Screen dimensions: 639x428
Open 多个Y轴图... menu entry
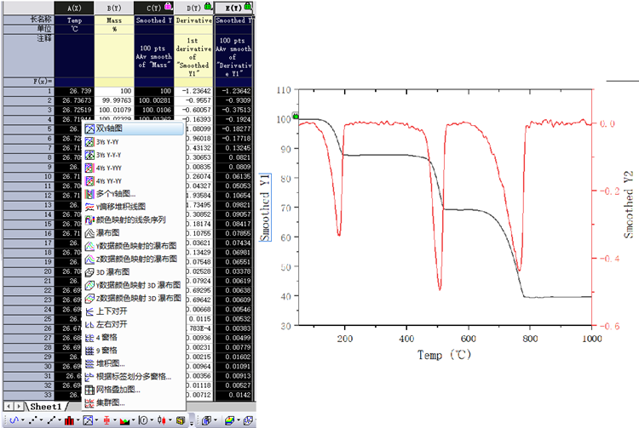point(134,194)
